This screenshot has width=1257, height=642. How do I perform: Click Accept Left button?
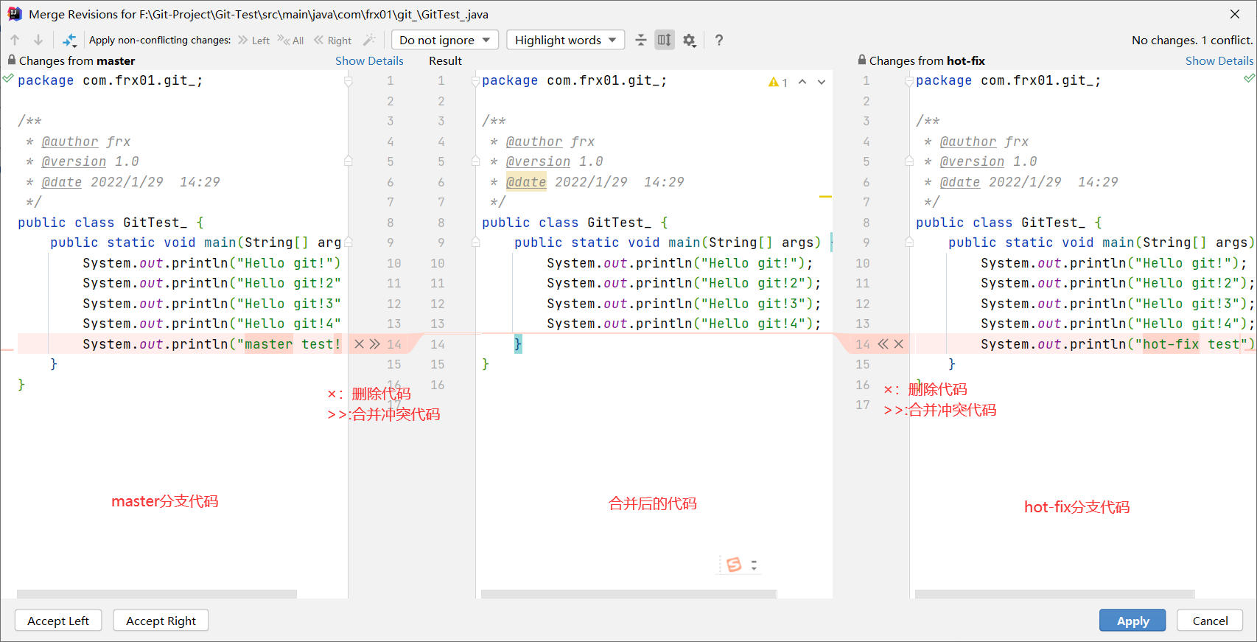58,621
